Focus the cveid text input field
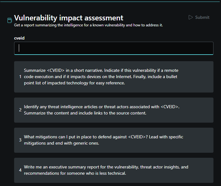The image size is (221, 186). pyautogui.click(x=114, y=48)
